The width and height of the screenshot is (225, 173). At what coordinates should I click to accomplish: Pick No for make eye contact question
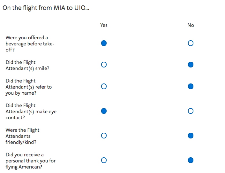pyautogui.click(x=191, y=111)
